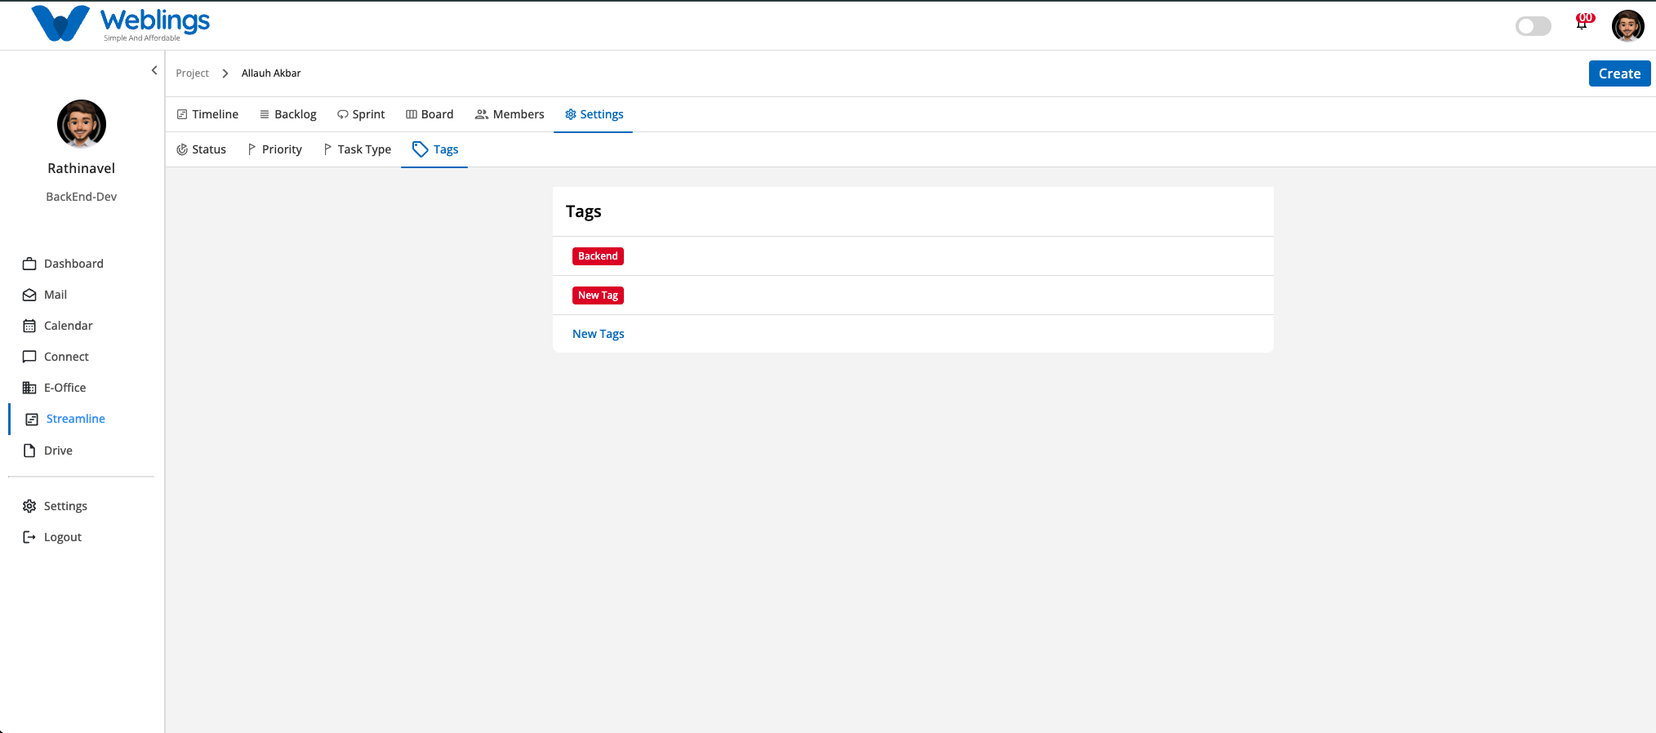This screenshot has width=1656, height=733.
Task: Open the Priority settings sub-tab
Action: pos(274,149)
